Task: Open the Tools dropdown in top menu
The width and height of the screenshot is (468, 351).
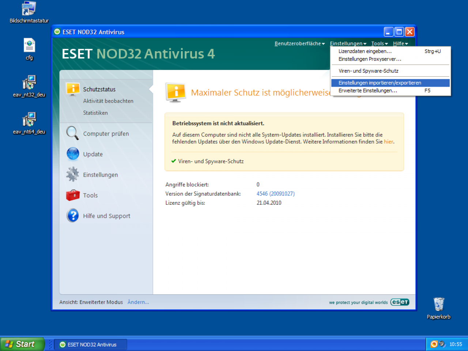Action: coord(380,44)
